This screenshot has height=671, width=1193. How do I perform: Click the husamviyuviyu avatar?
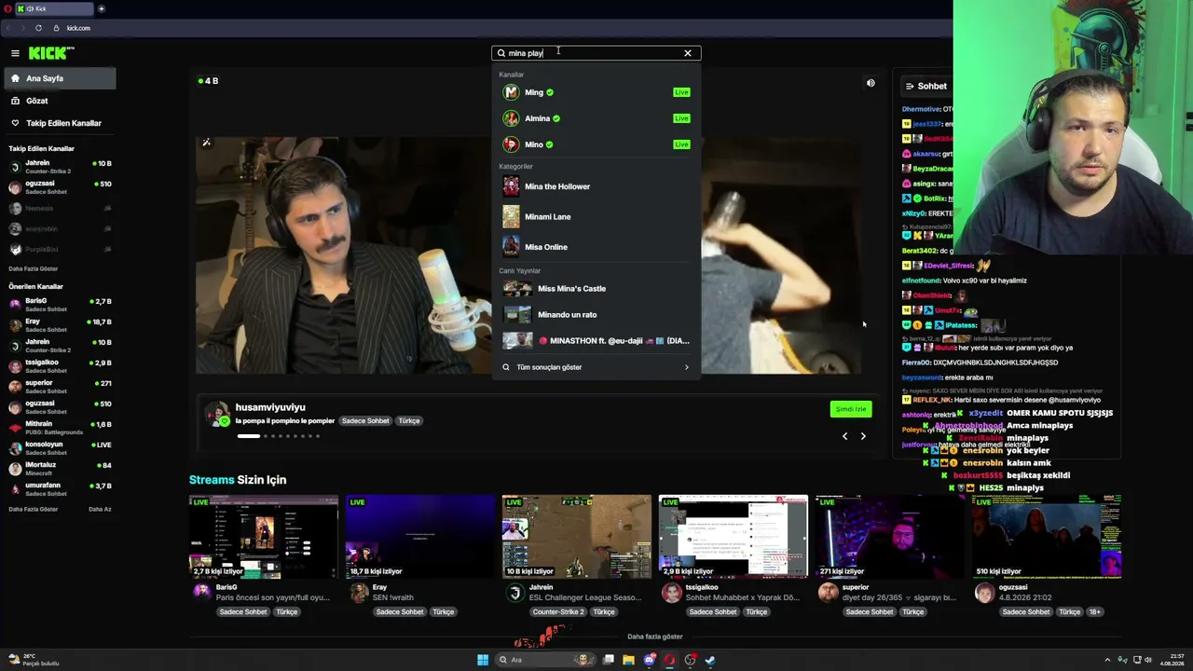point(217,414)
